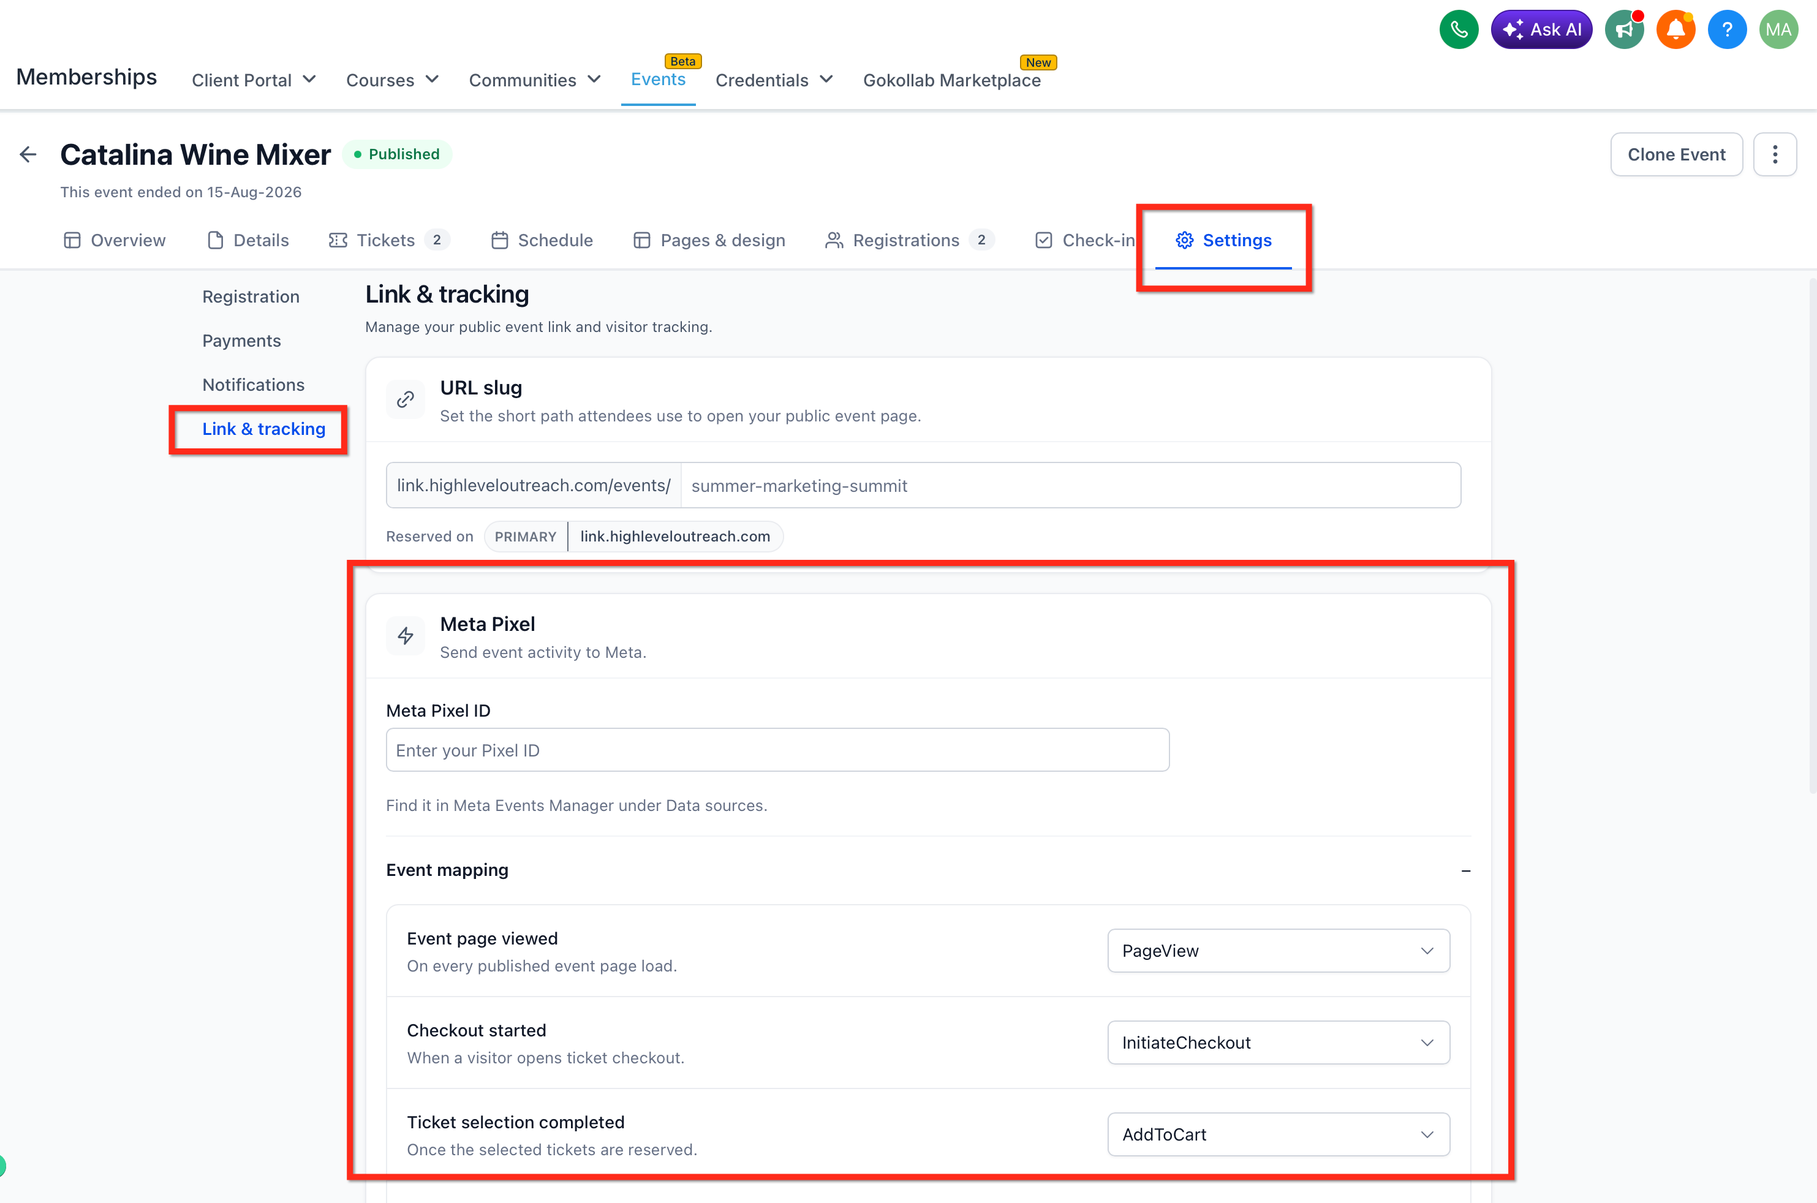Expand the Courses menu
The width and height of the screenshot is (1817, 1203).
[x=392, y=80]
